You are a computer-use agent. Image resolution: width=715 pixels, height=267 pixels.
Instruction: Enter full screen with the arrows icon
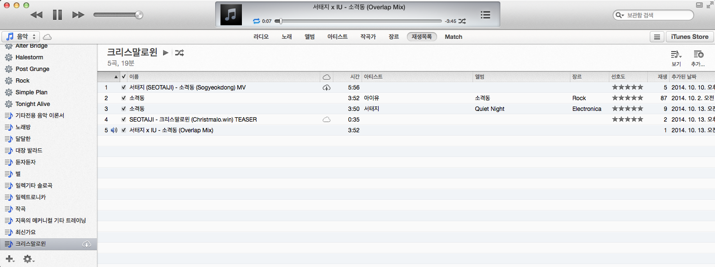(x=709, y=5)
